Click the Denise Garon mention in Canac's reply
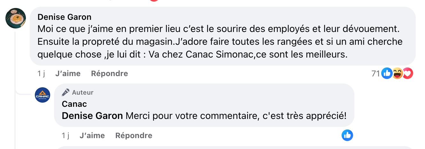The image size is (425, 149). [x=92, y=116]
